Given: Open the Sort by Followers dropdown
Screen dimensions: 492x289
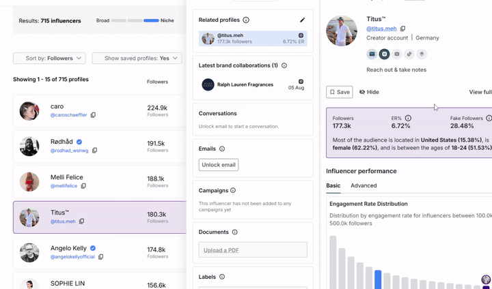Looking at the screenshot, I should point(49,58).
